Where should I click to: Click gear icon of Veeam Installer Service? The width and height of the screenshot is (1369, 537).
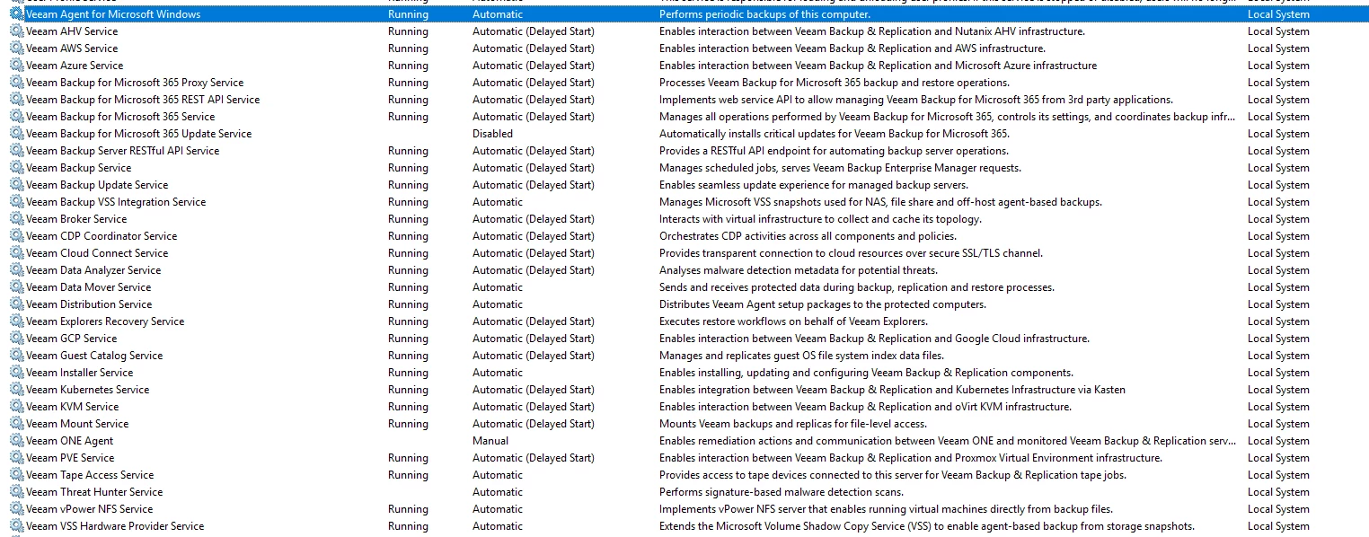point(17,373)
